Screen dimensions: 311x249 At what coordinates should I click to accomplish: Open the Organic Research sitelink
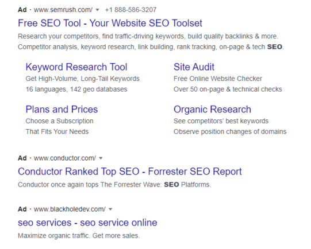(x=212, y=110)
